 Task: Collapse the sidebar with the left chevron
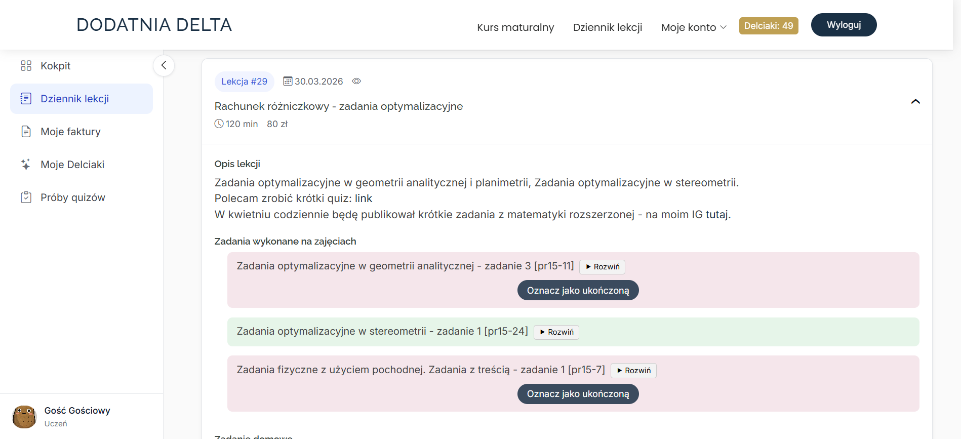pos(164,65)
